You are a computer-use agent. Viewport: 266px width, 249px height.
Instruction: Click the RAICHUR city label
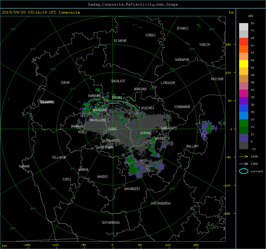coord(217,79)
